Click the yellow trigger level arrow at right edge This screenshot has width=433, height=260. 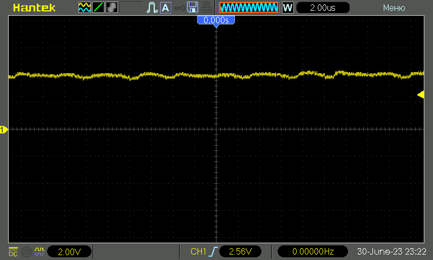[421, 95]
